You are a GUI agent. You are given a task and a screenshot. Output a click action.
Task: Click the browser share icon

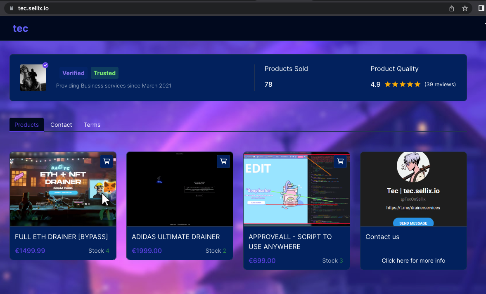click(x=452, y=8)
